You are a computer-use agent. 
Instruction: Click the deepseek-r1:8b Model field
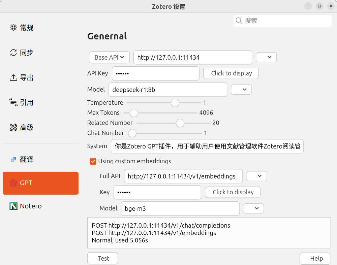(168, 90)
